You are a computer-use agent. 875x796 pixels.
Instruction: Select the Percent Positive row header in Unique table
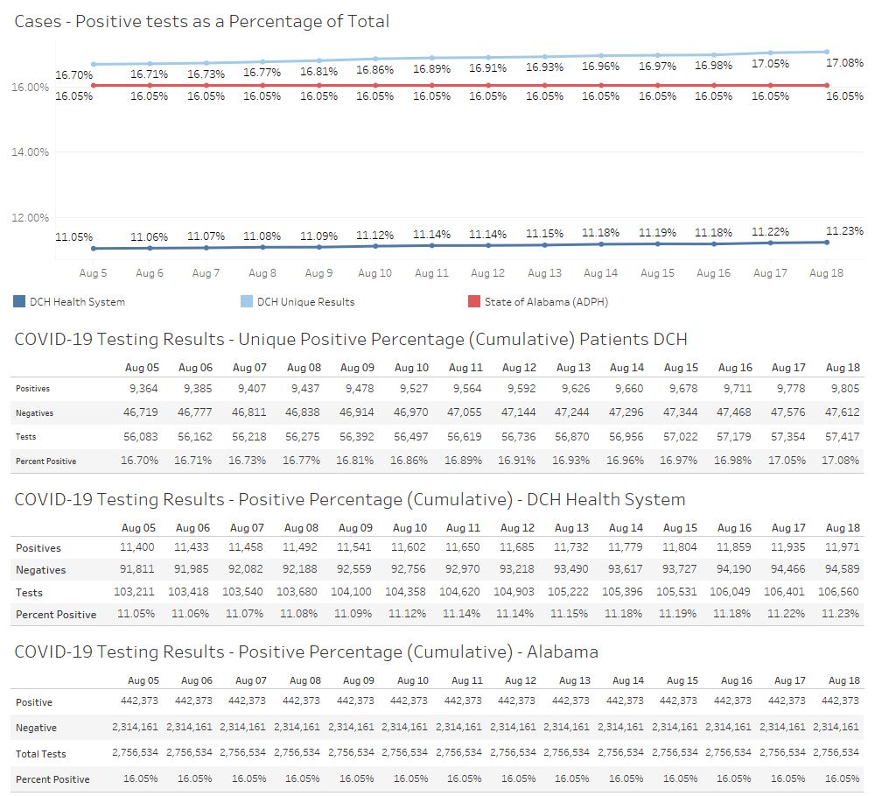click(45, 461)
